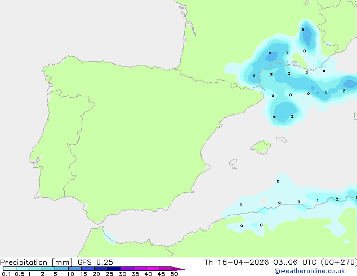
Task: Select the 5–10 mm legend color swatch
Action: 61,269
